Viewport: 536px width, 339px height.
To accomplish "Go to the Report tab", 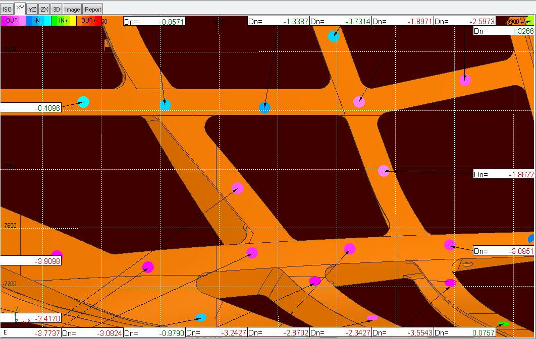I will pyautogui.click(x=93, y=9).
